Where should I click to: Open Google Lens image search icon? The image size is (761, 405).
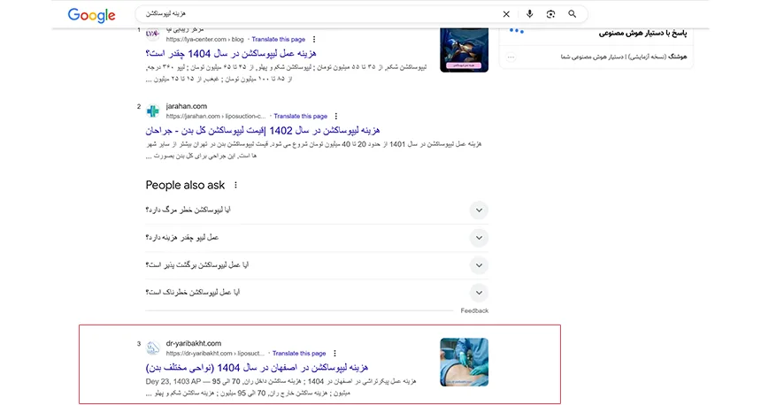550,14
